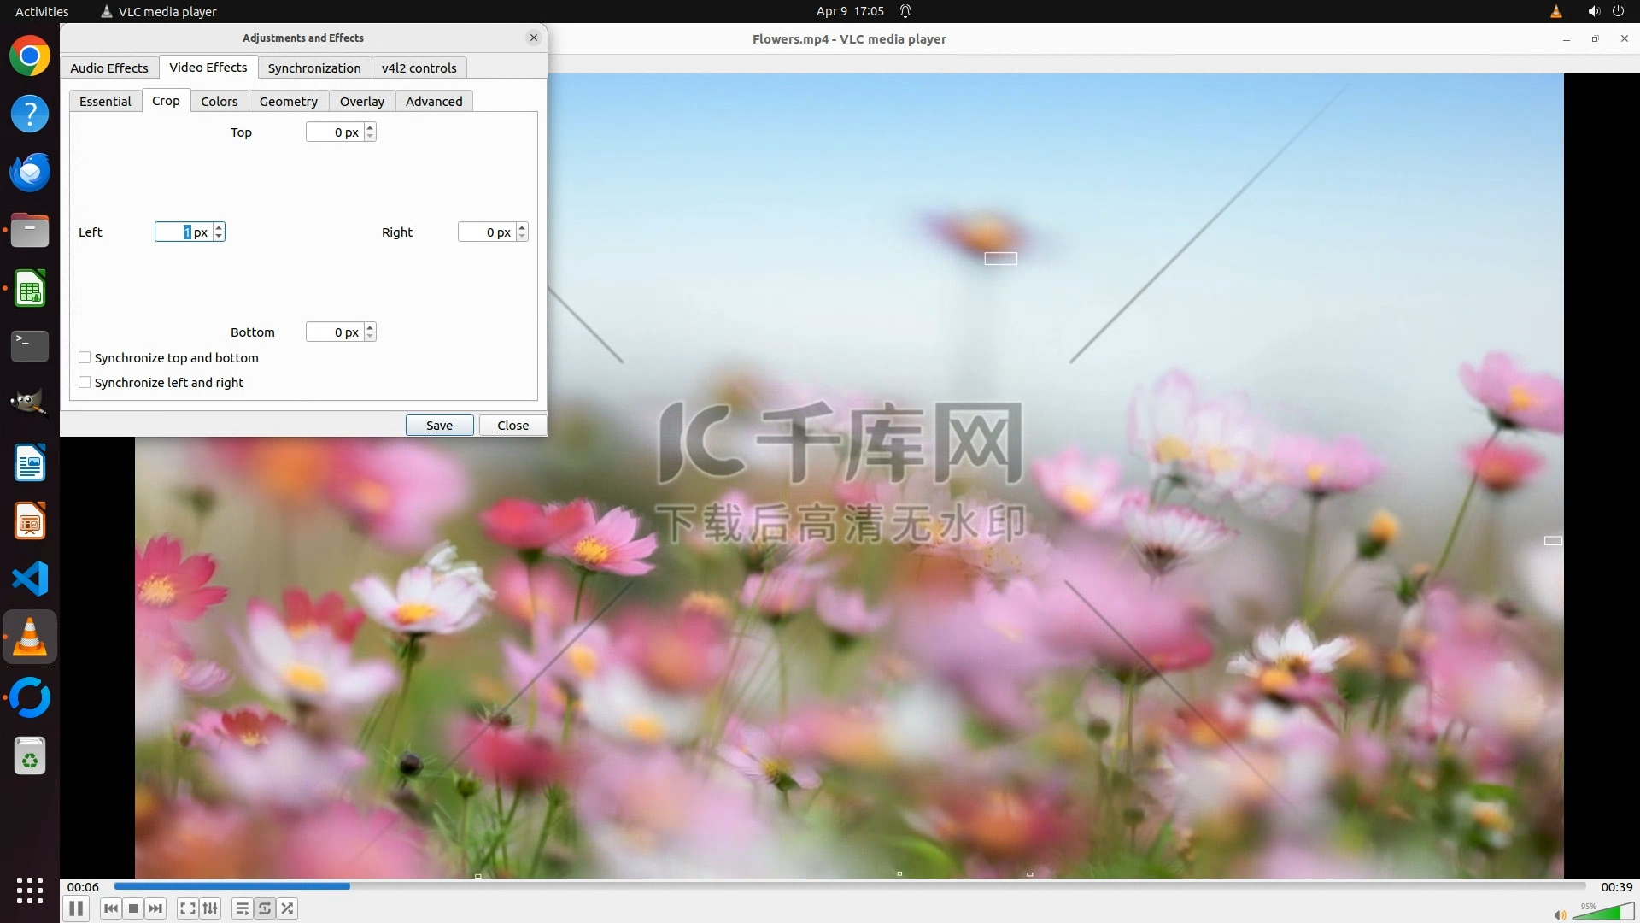Stop playback with the stop button

pyautogui.click(x=133, y=908)
